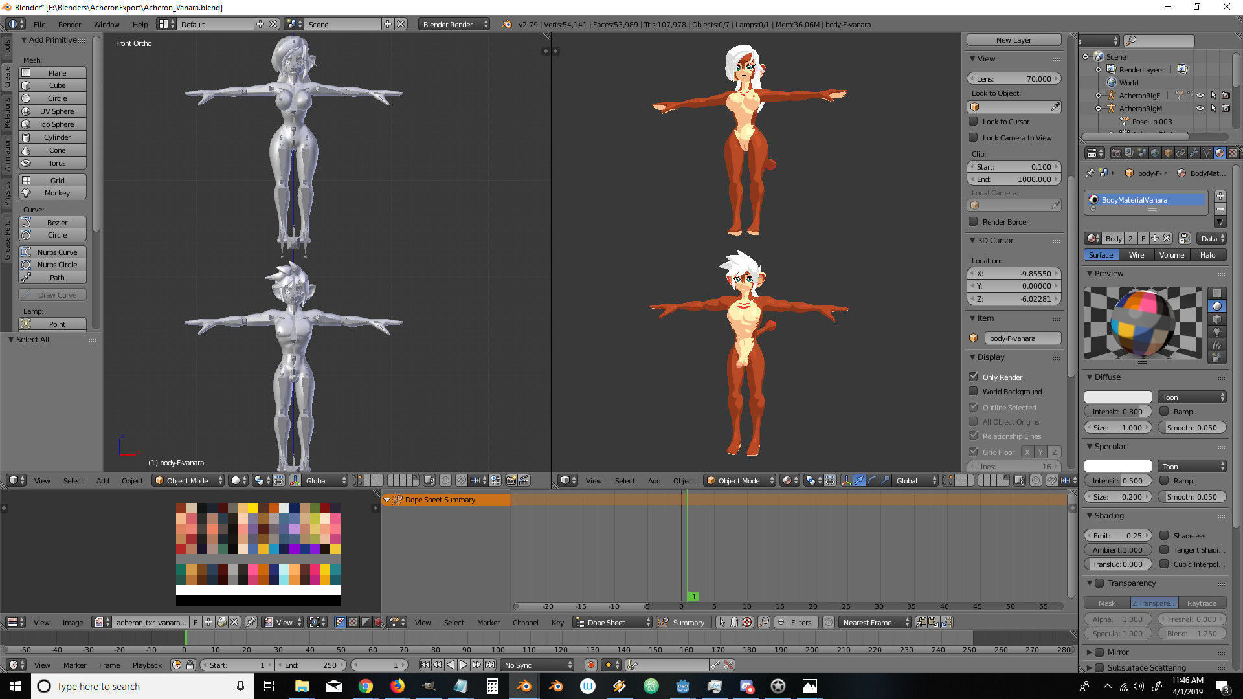Open left viewport Object Mode dropdown

(x=189, y=480)
